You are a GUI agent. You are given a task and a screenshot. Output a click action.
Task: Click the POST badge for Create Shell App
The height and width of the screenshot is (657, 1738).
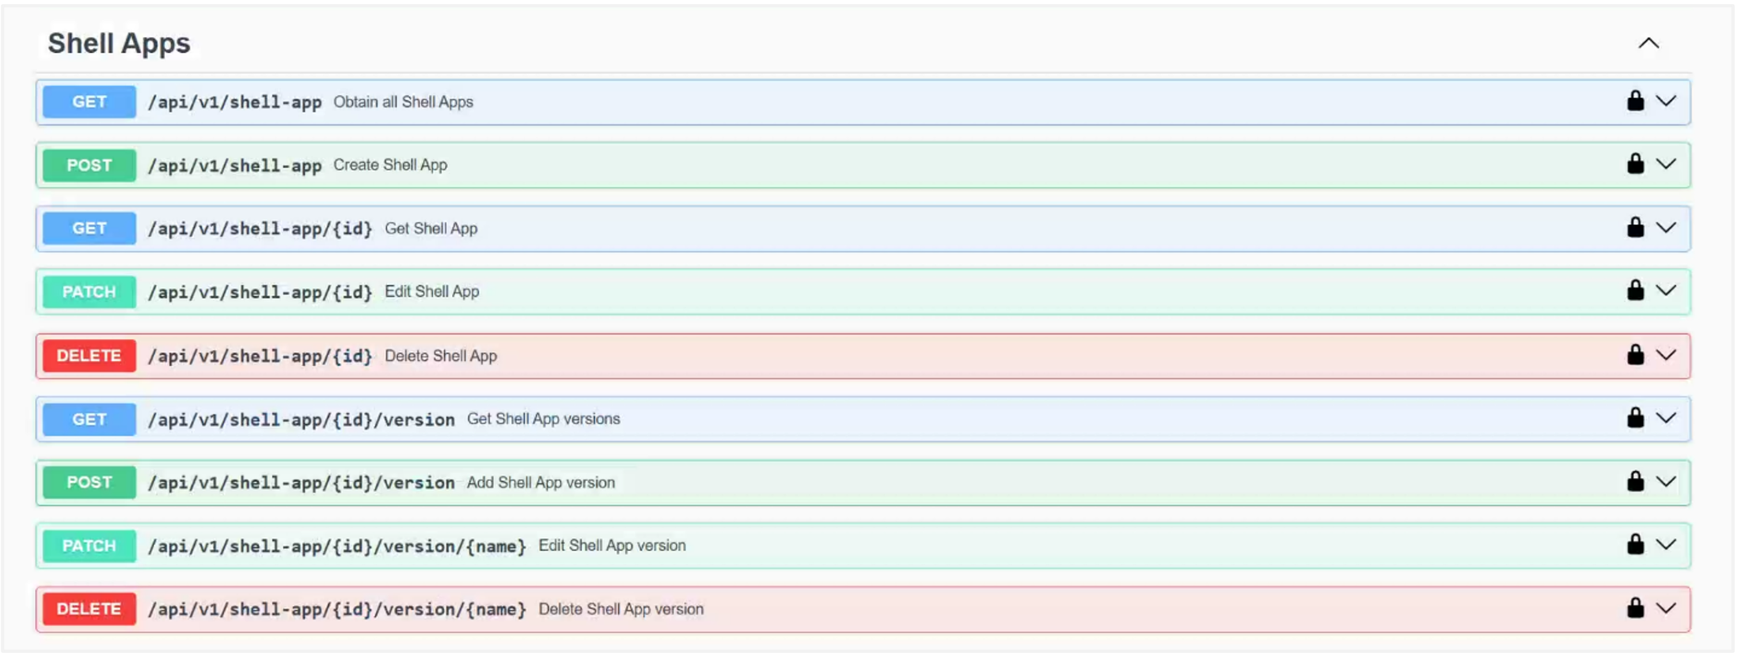(x=89, y=165)
